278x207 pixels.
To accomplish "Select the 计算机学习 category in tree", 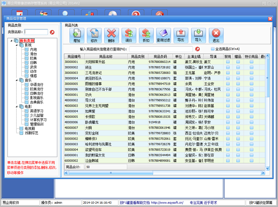I will click(x=38, y=120).
